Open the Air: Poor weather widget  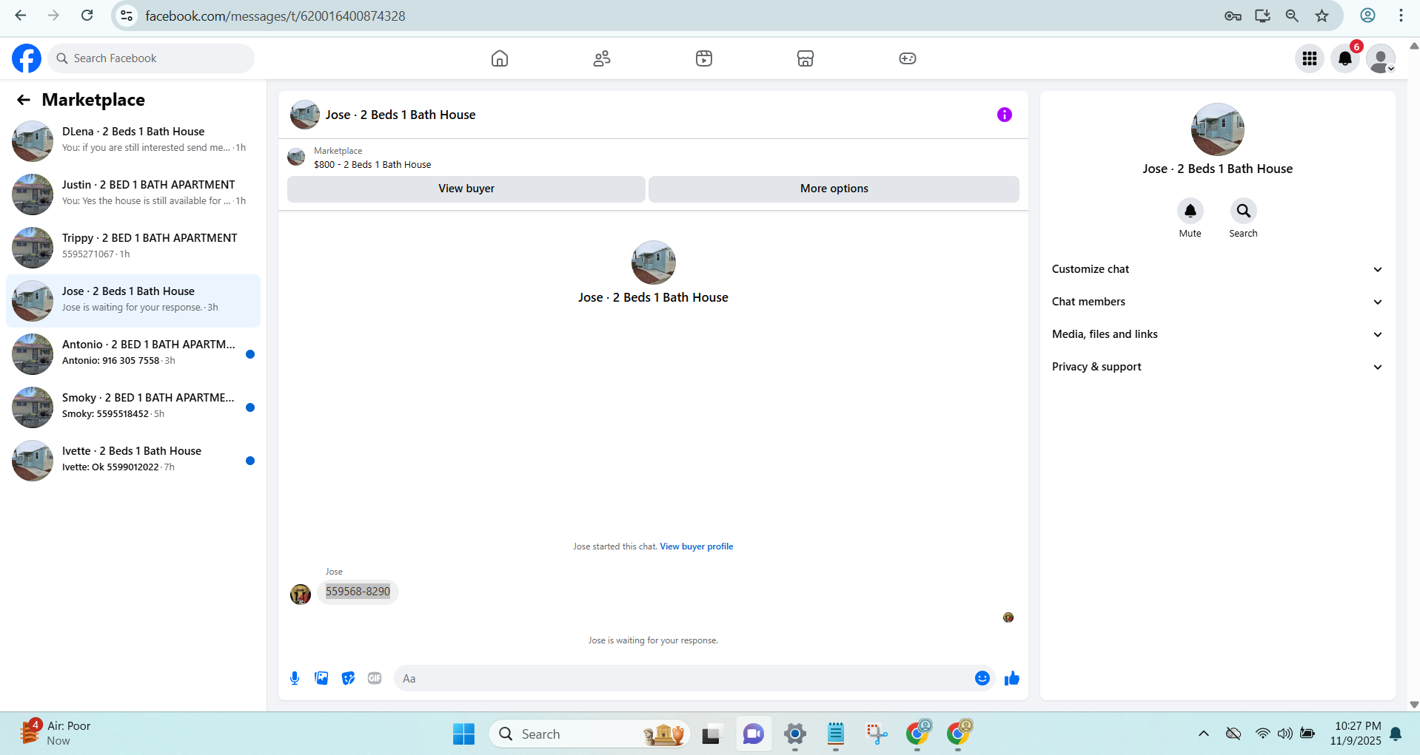(x=56, y=733)
